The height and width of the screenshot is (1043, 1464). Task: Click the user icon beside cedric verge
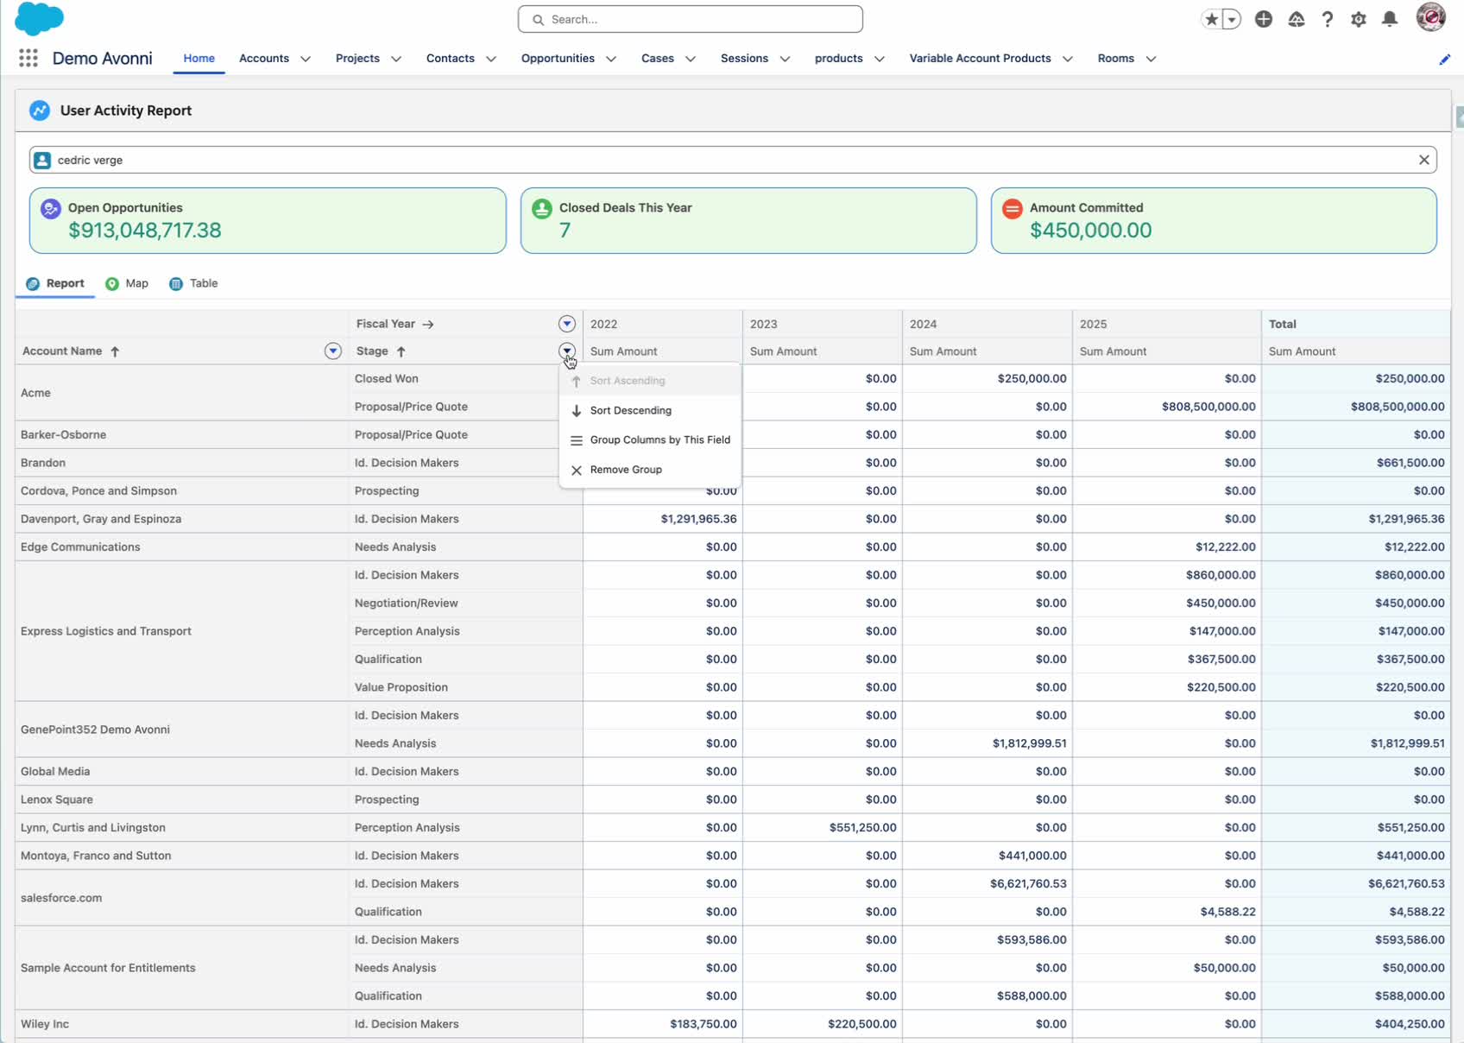click(x=42, y=160)
